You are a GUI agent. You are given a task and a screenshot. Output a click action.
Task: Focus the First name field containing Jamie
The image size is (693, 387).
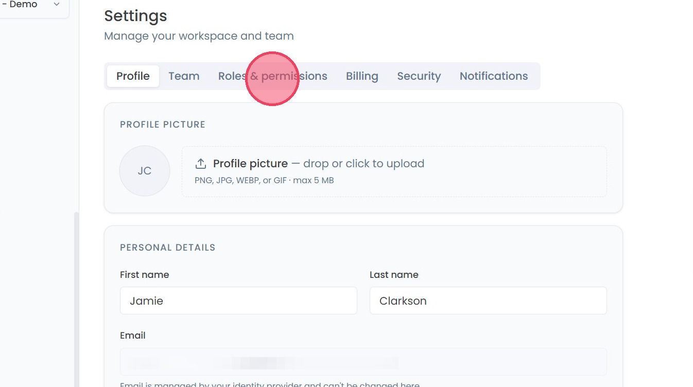(238, 301)
